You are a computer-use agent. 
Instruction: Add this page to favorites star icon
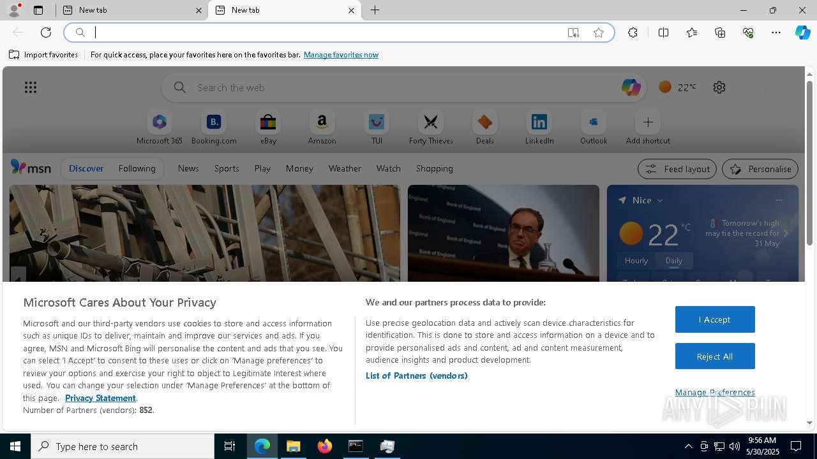pos(599,33)
